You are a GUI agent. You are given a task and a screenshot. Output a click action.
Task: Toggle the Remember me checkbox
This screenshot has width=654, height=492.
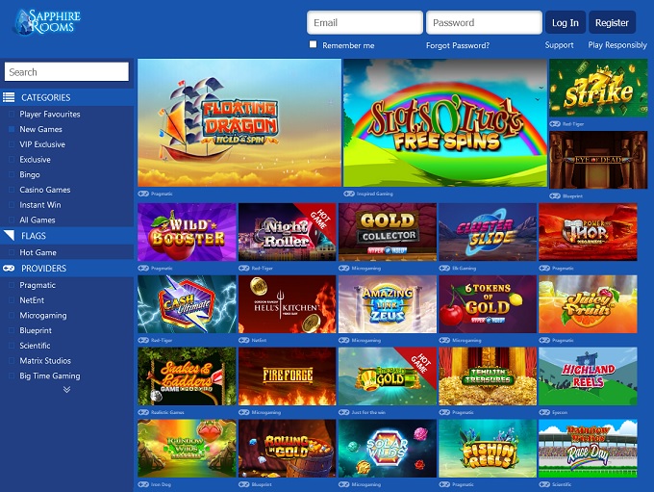click(314, 44)
